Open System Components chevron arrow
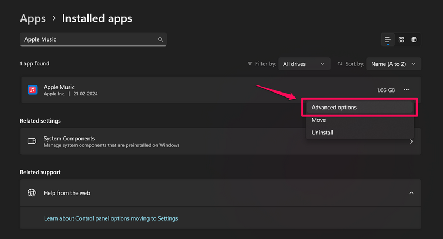Image resolution: width=443 pixels, height=239 pixels. tap(411, 141)
